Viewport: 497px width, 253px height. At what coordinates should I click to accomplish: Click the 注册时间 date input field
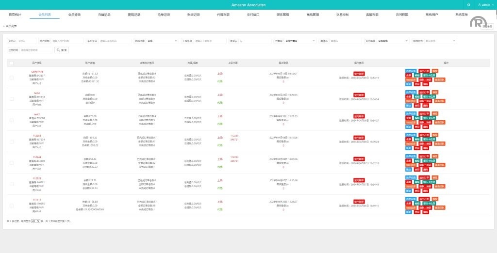coord(35,50)
